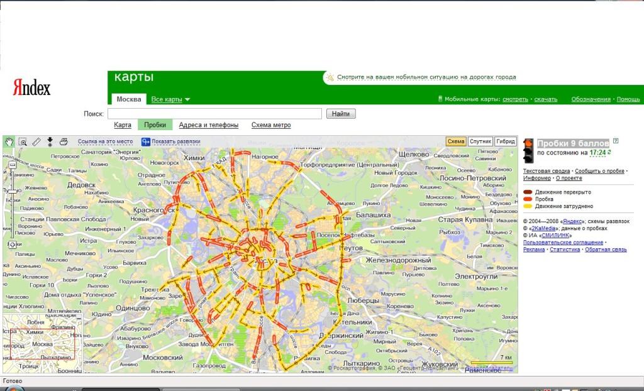
Task: Click the zoom in plus button
Action: click(x=13, y=245)
